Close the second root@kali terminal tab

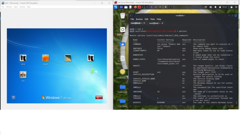coord(162,23)
